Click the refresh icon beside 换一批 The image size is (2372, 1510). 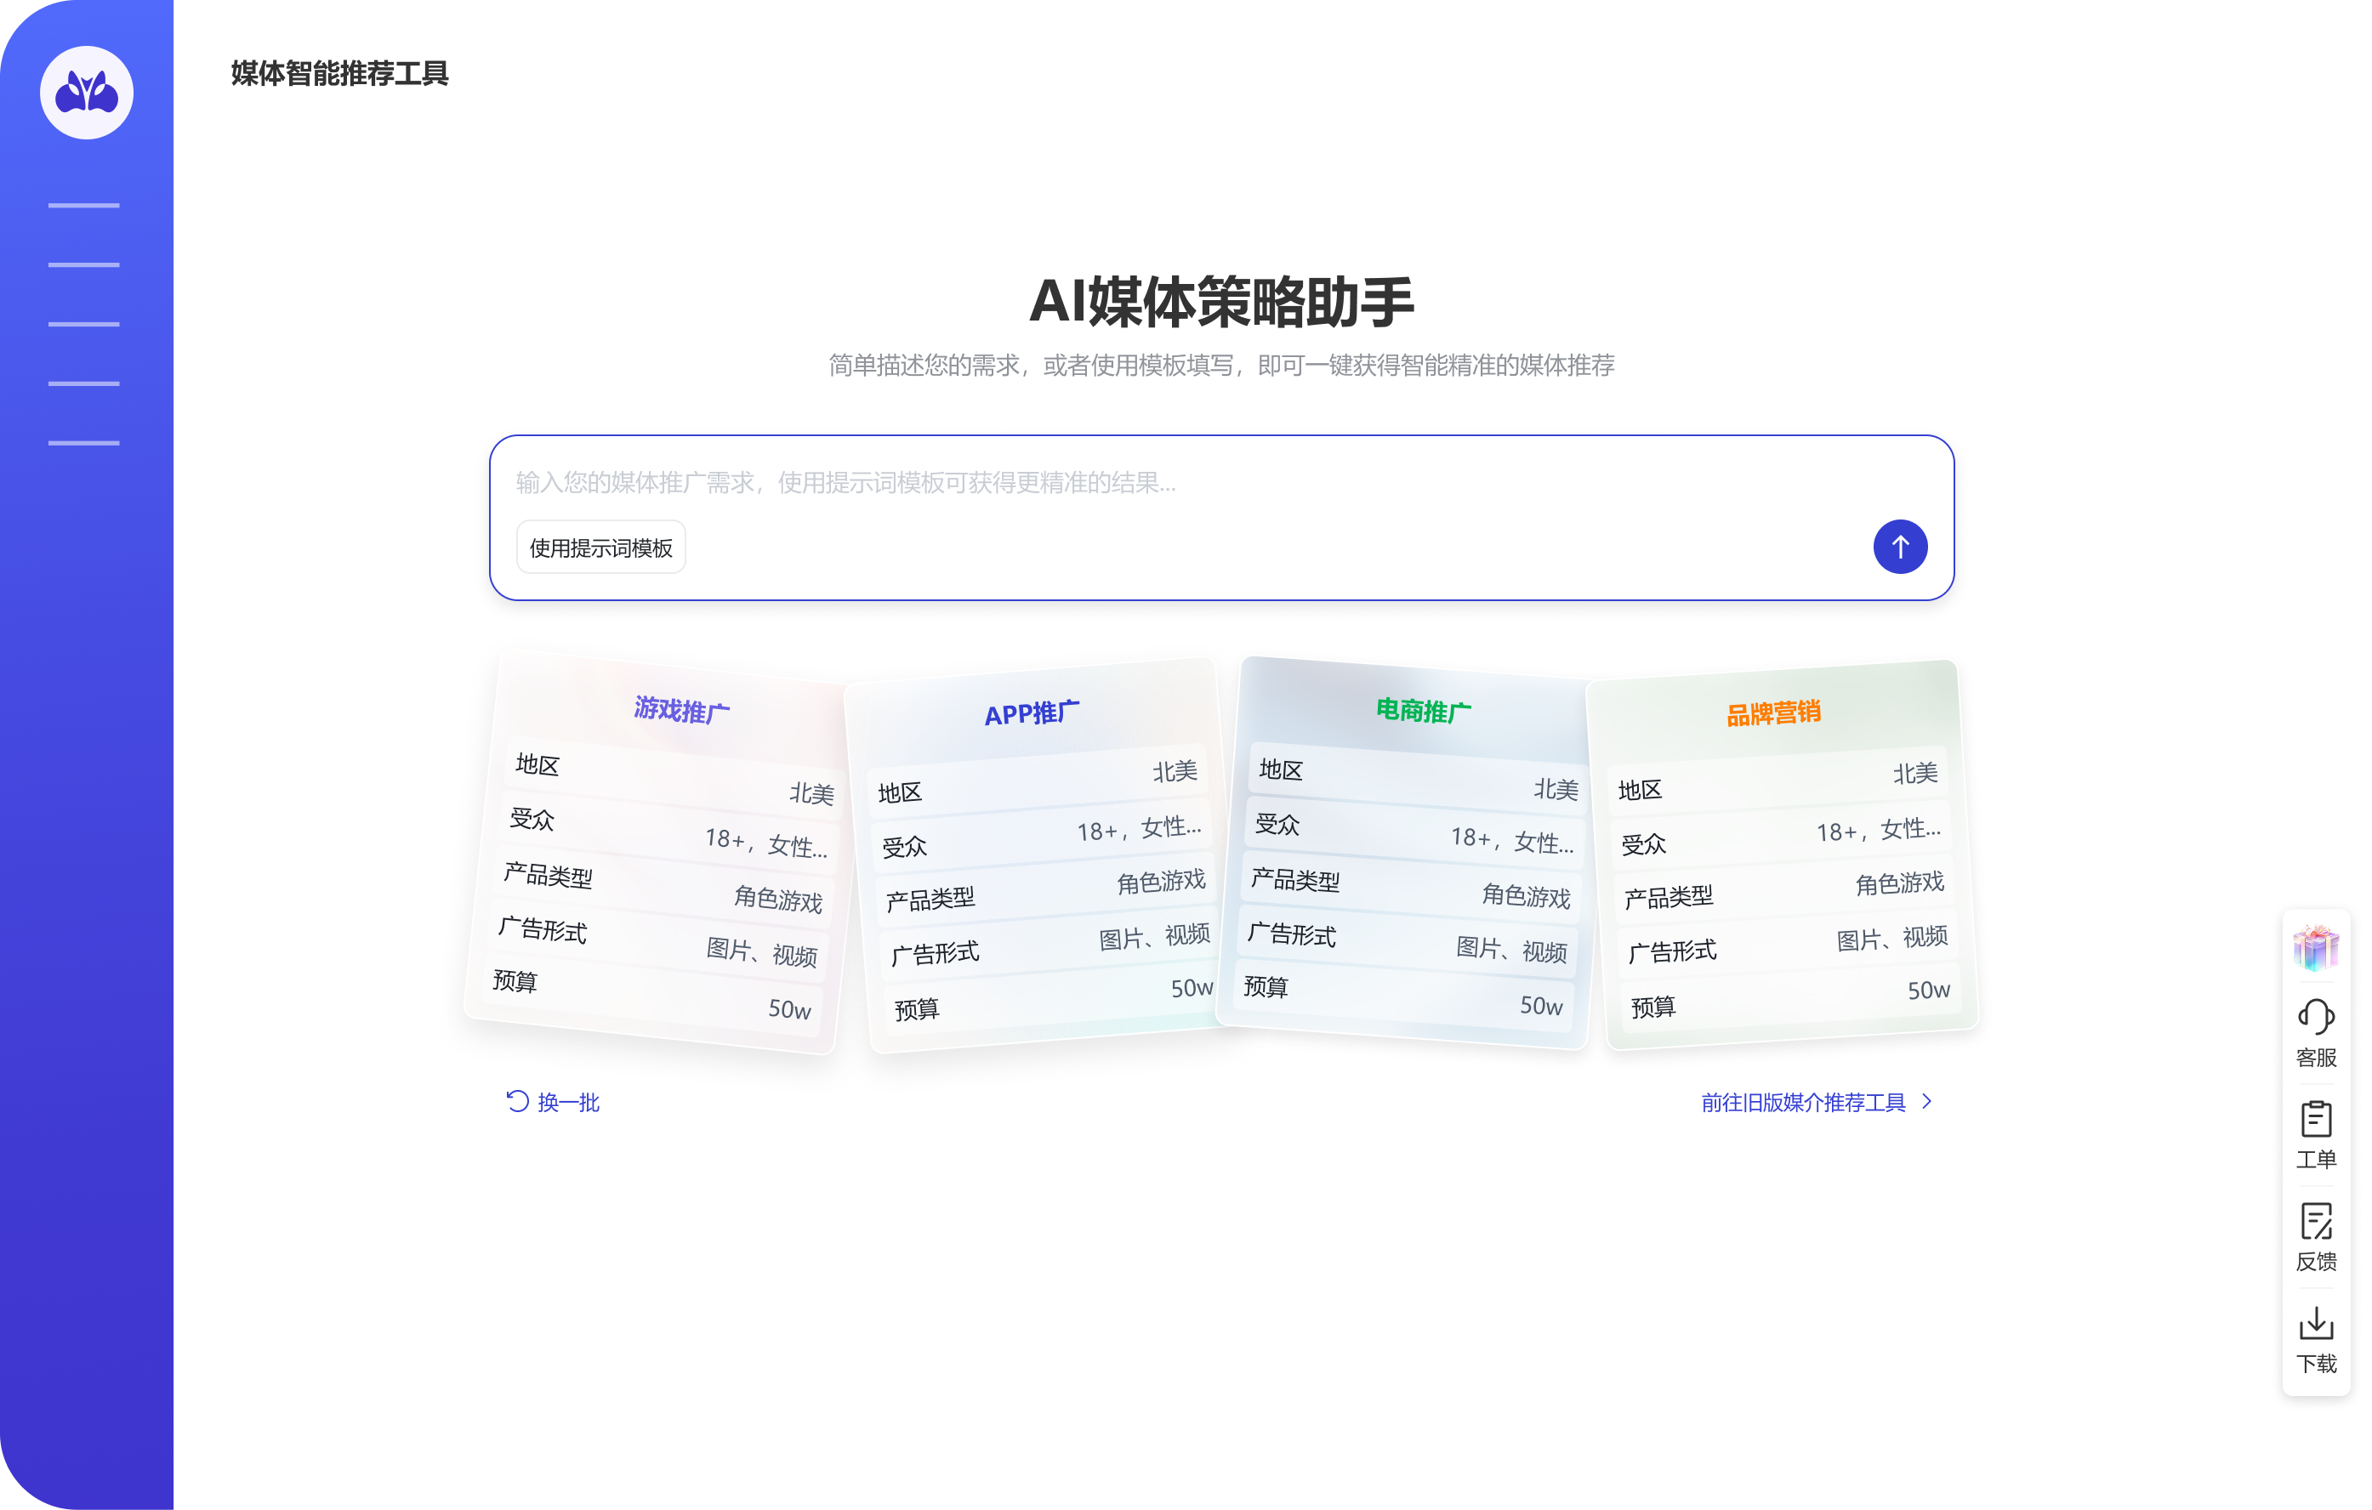pos(517,1101)
